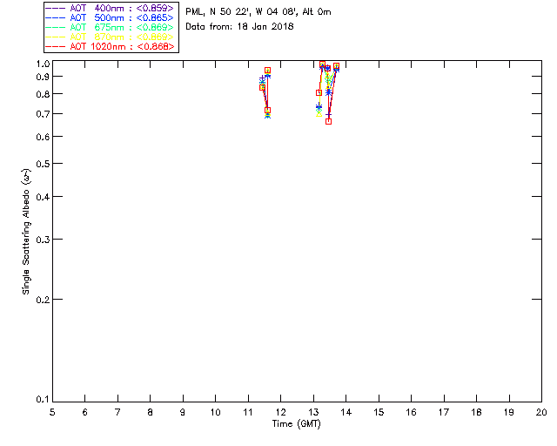The width and height of the screenshot is (557, 446).
Task: Click y-axis tick label 0.5
Action: coord(43,164)
